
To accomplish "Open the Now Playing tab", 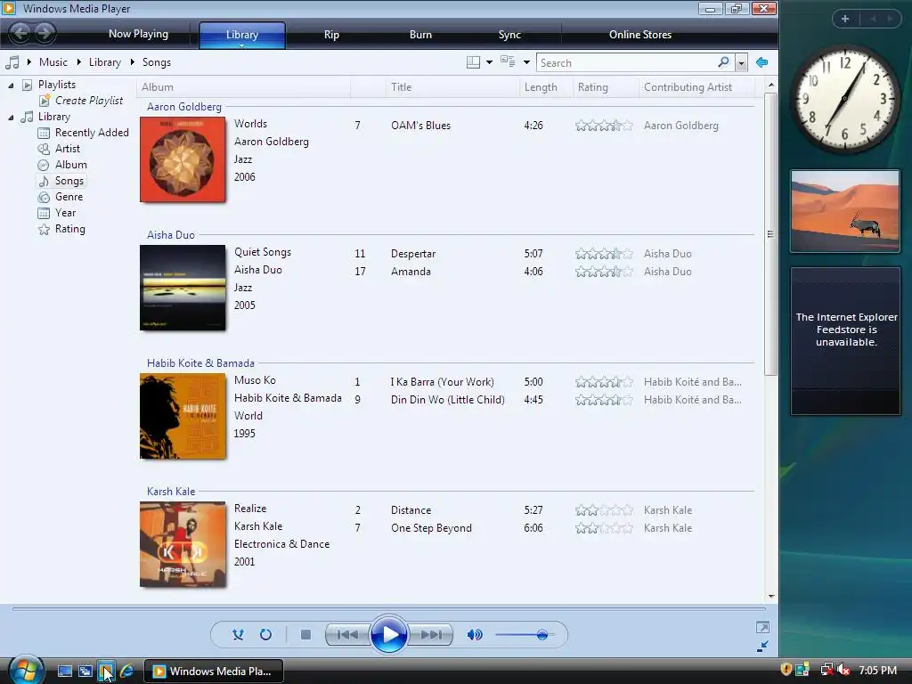I will click(138, 34).
